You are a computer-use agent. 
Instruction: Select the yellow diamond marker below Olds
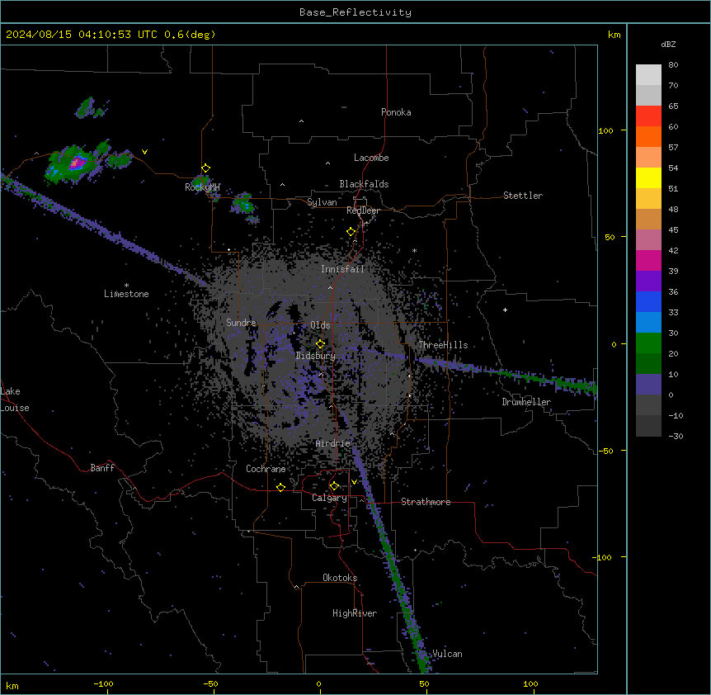coord(320,344)
